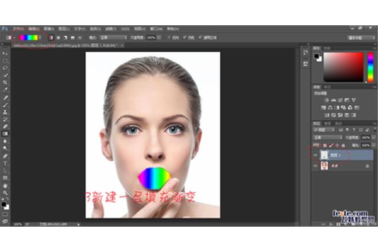The image size is (378, 252).
Task: Click the hue slider strip in Color panel
Action: pos(370,67)
